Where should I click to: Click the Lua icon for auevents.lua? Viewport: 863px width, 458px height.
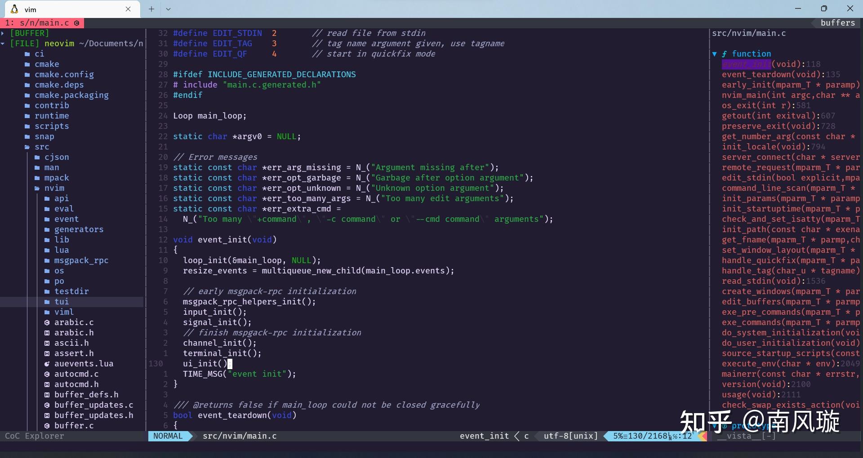[x=47, y=364]
